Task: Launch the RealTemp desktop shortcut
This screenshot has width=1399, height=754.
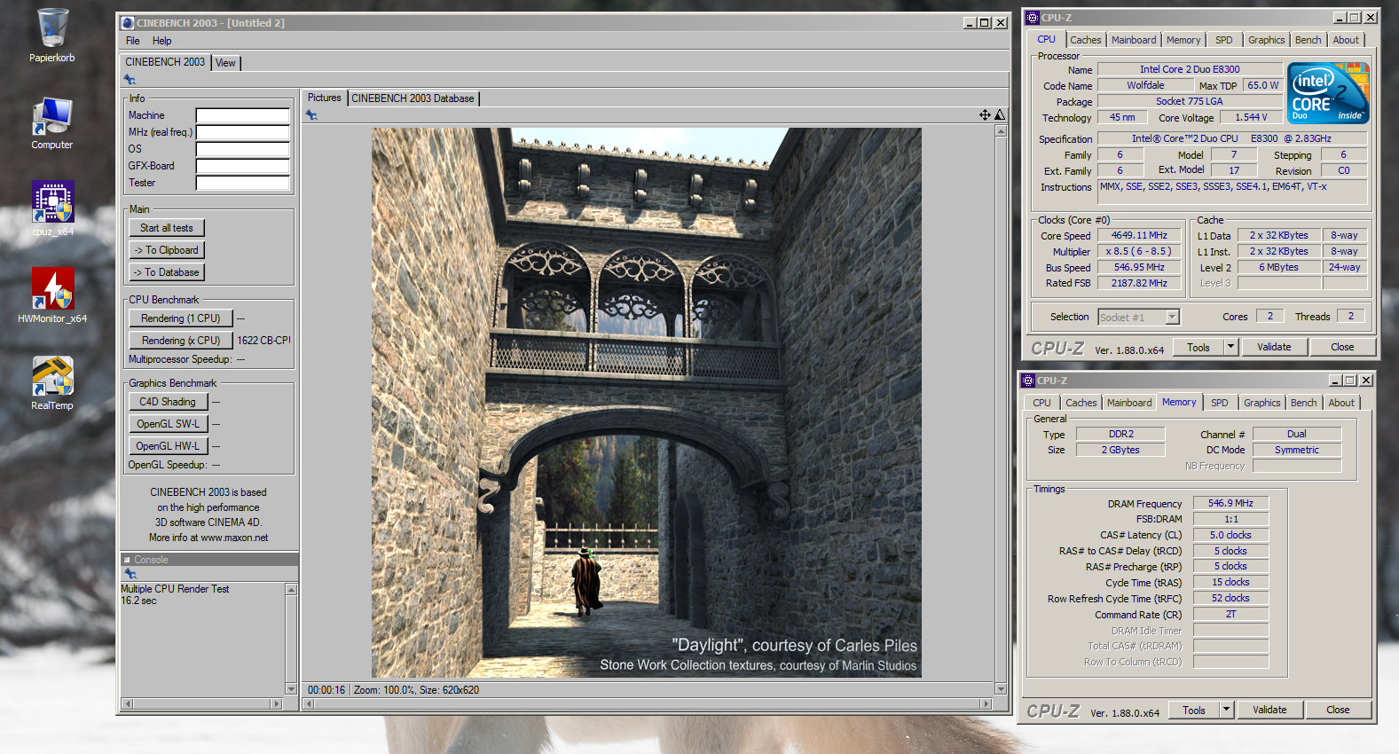Action: (x=52, y=383)
